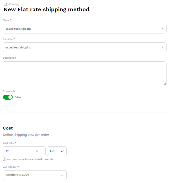
Task: Click the document icon beside Creating
Action: [x=5, y=4]
